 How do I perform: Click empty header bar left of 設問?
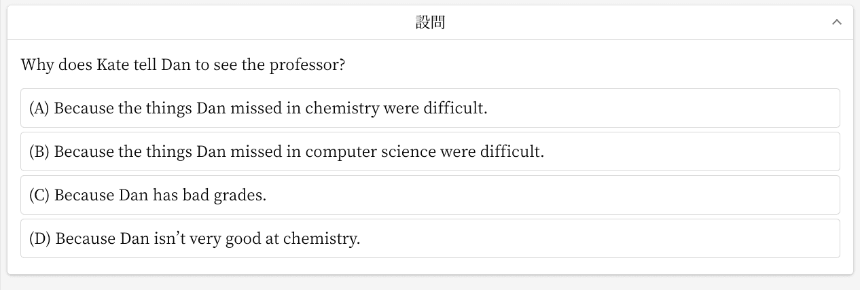204,22
